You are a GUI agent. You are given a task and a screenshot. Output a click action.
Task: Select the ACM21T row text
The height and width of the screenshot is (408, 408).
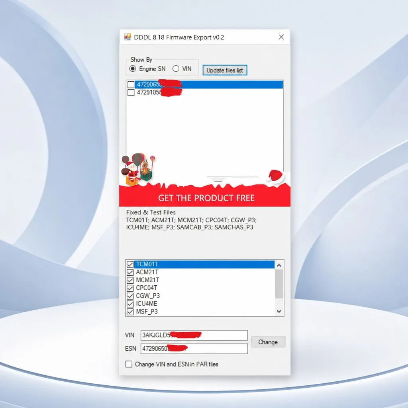click(x=147, y=272)
